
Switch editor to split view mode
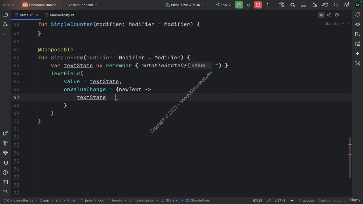(x=329, y=15)
